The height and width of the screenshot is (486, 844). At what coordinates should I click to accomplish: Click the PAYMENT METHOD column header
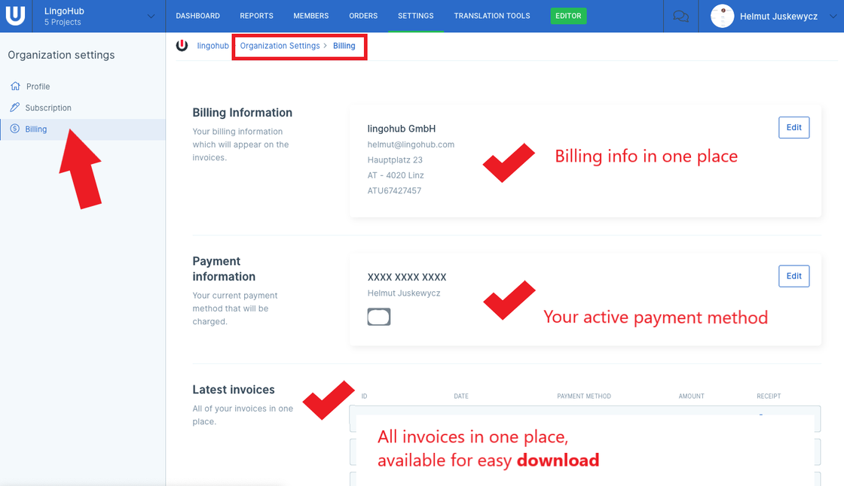[584, 396]
